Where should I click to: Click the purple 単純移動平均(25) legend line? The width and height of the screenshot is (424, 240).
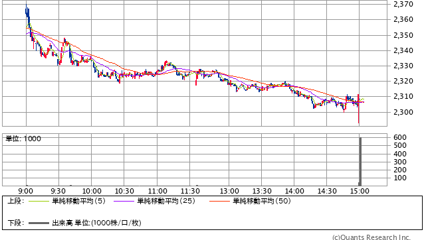click(x=124, y=201)
